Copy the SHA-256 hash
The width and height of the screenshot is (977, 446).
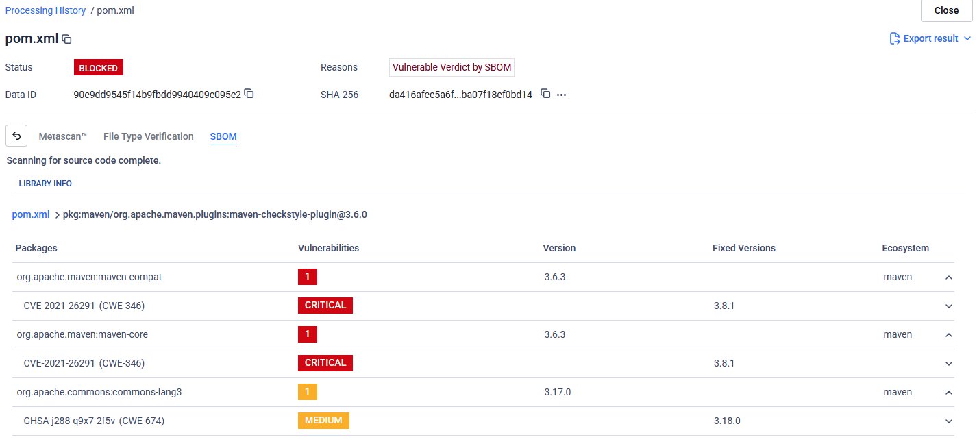545,94
